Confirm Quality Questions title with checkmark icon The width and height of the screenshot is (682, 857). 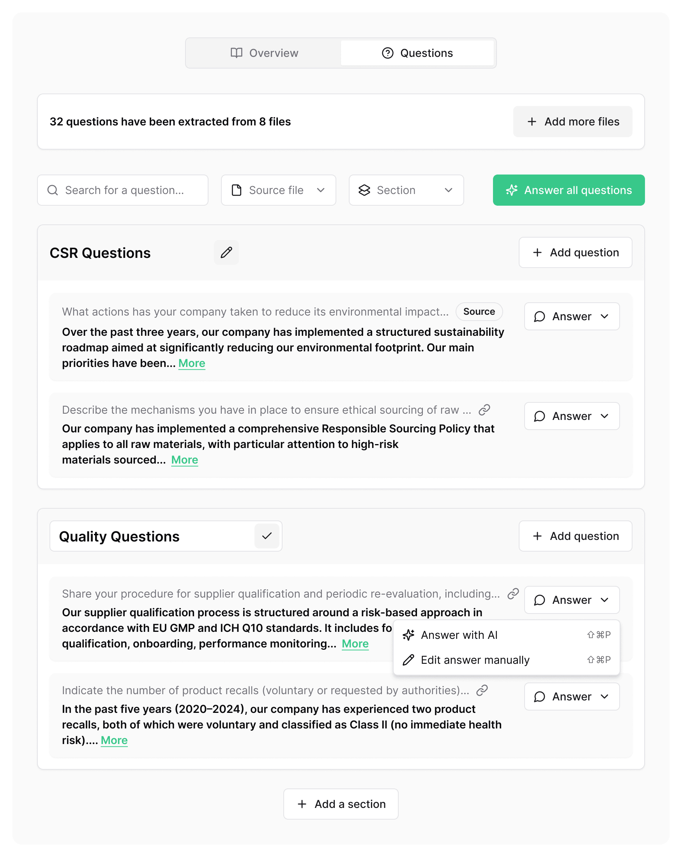267,536
